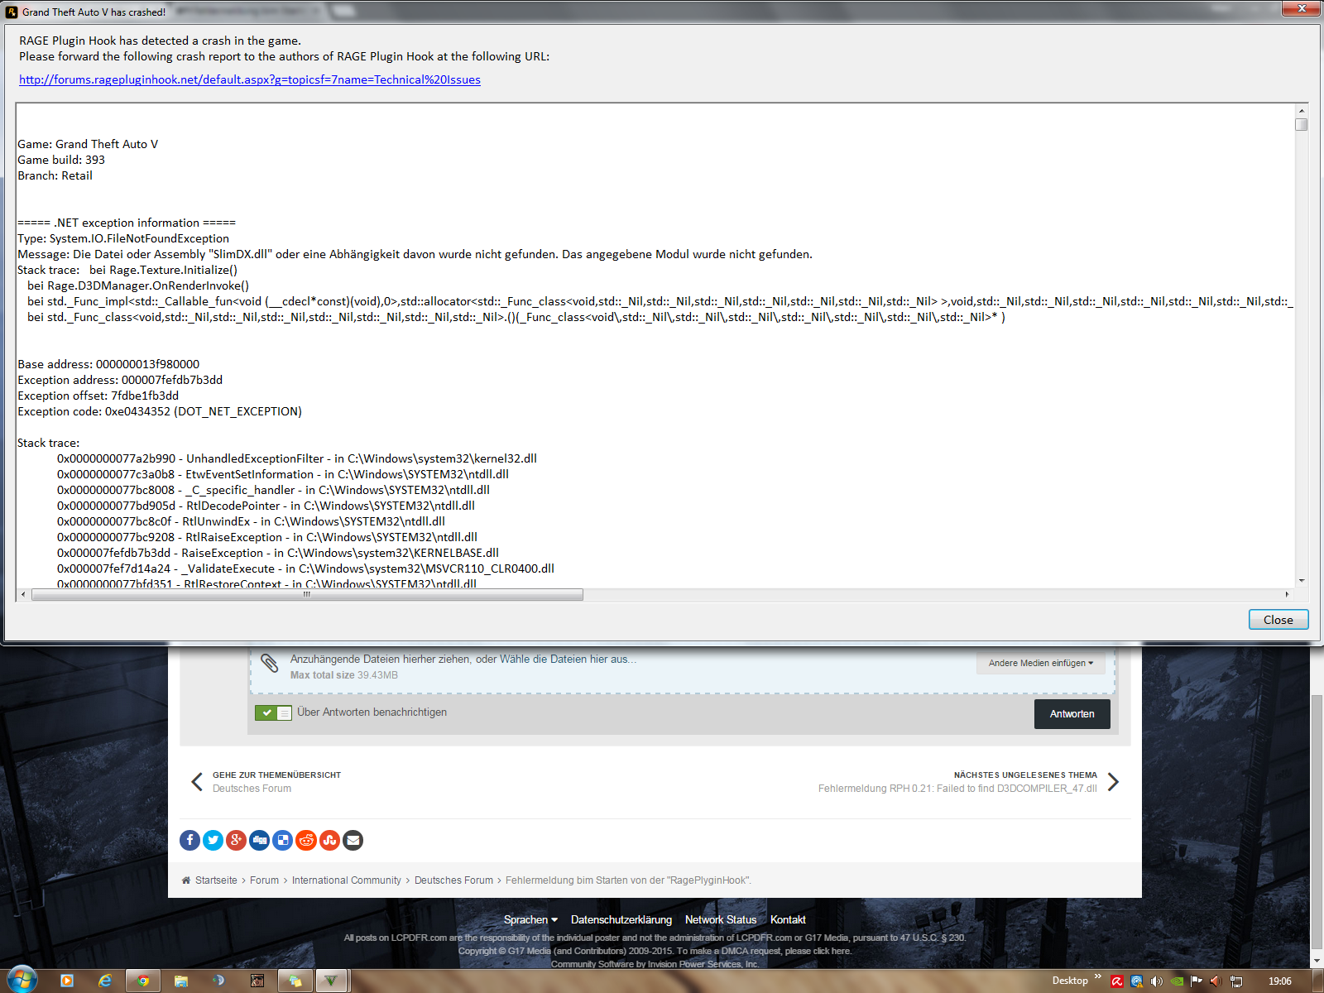Open the Kontakt link
The image size is (1324, 993).
tap(788, 919)
